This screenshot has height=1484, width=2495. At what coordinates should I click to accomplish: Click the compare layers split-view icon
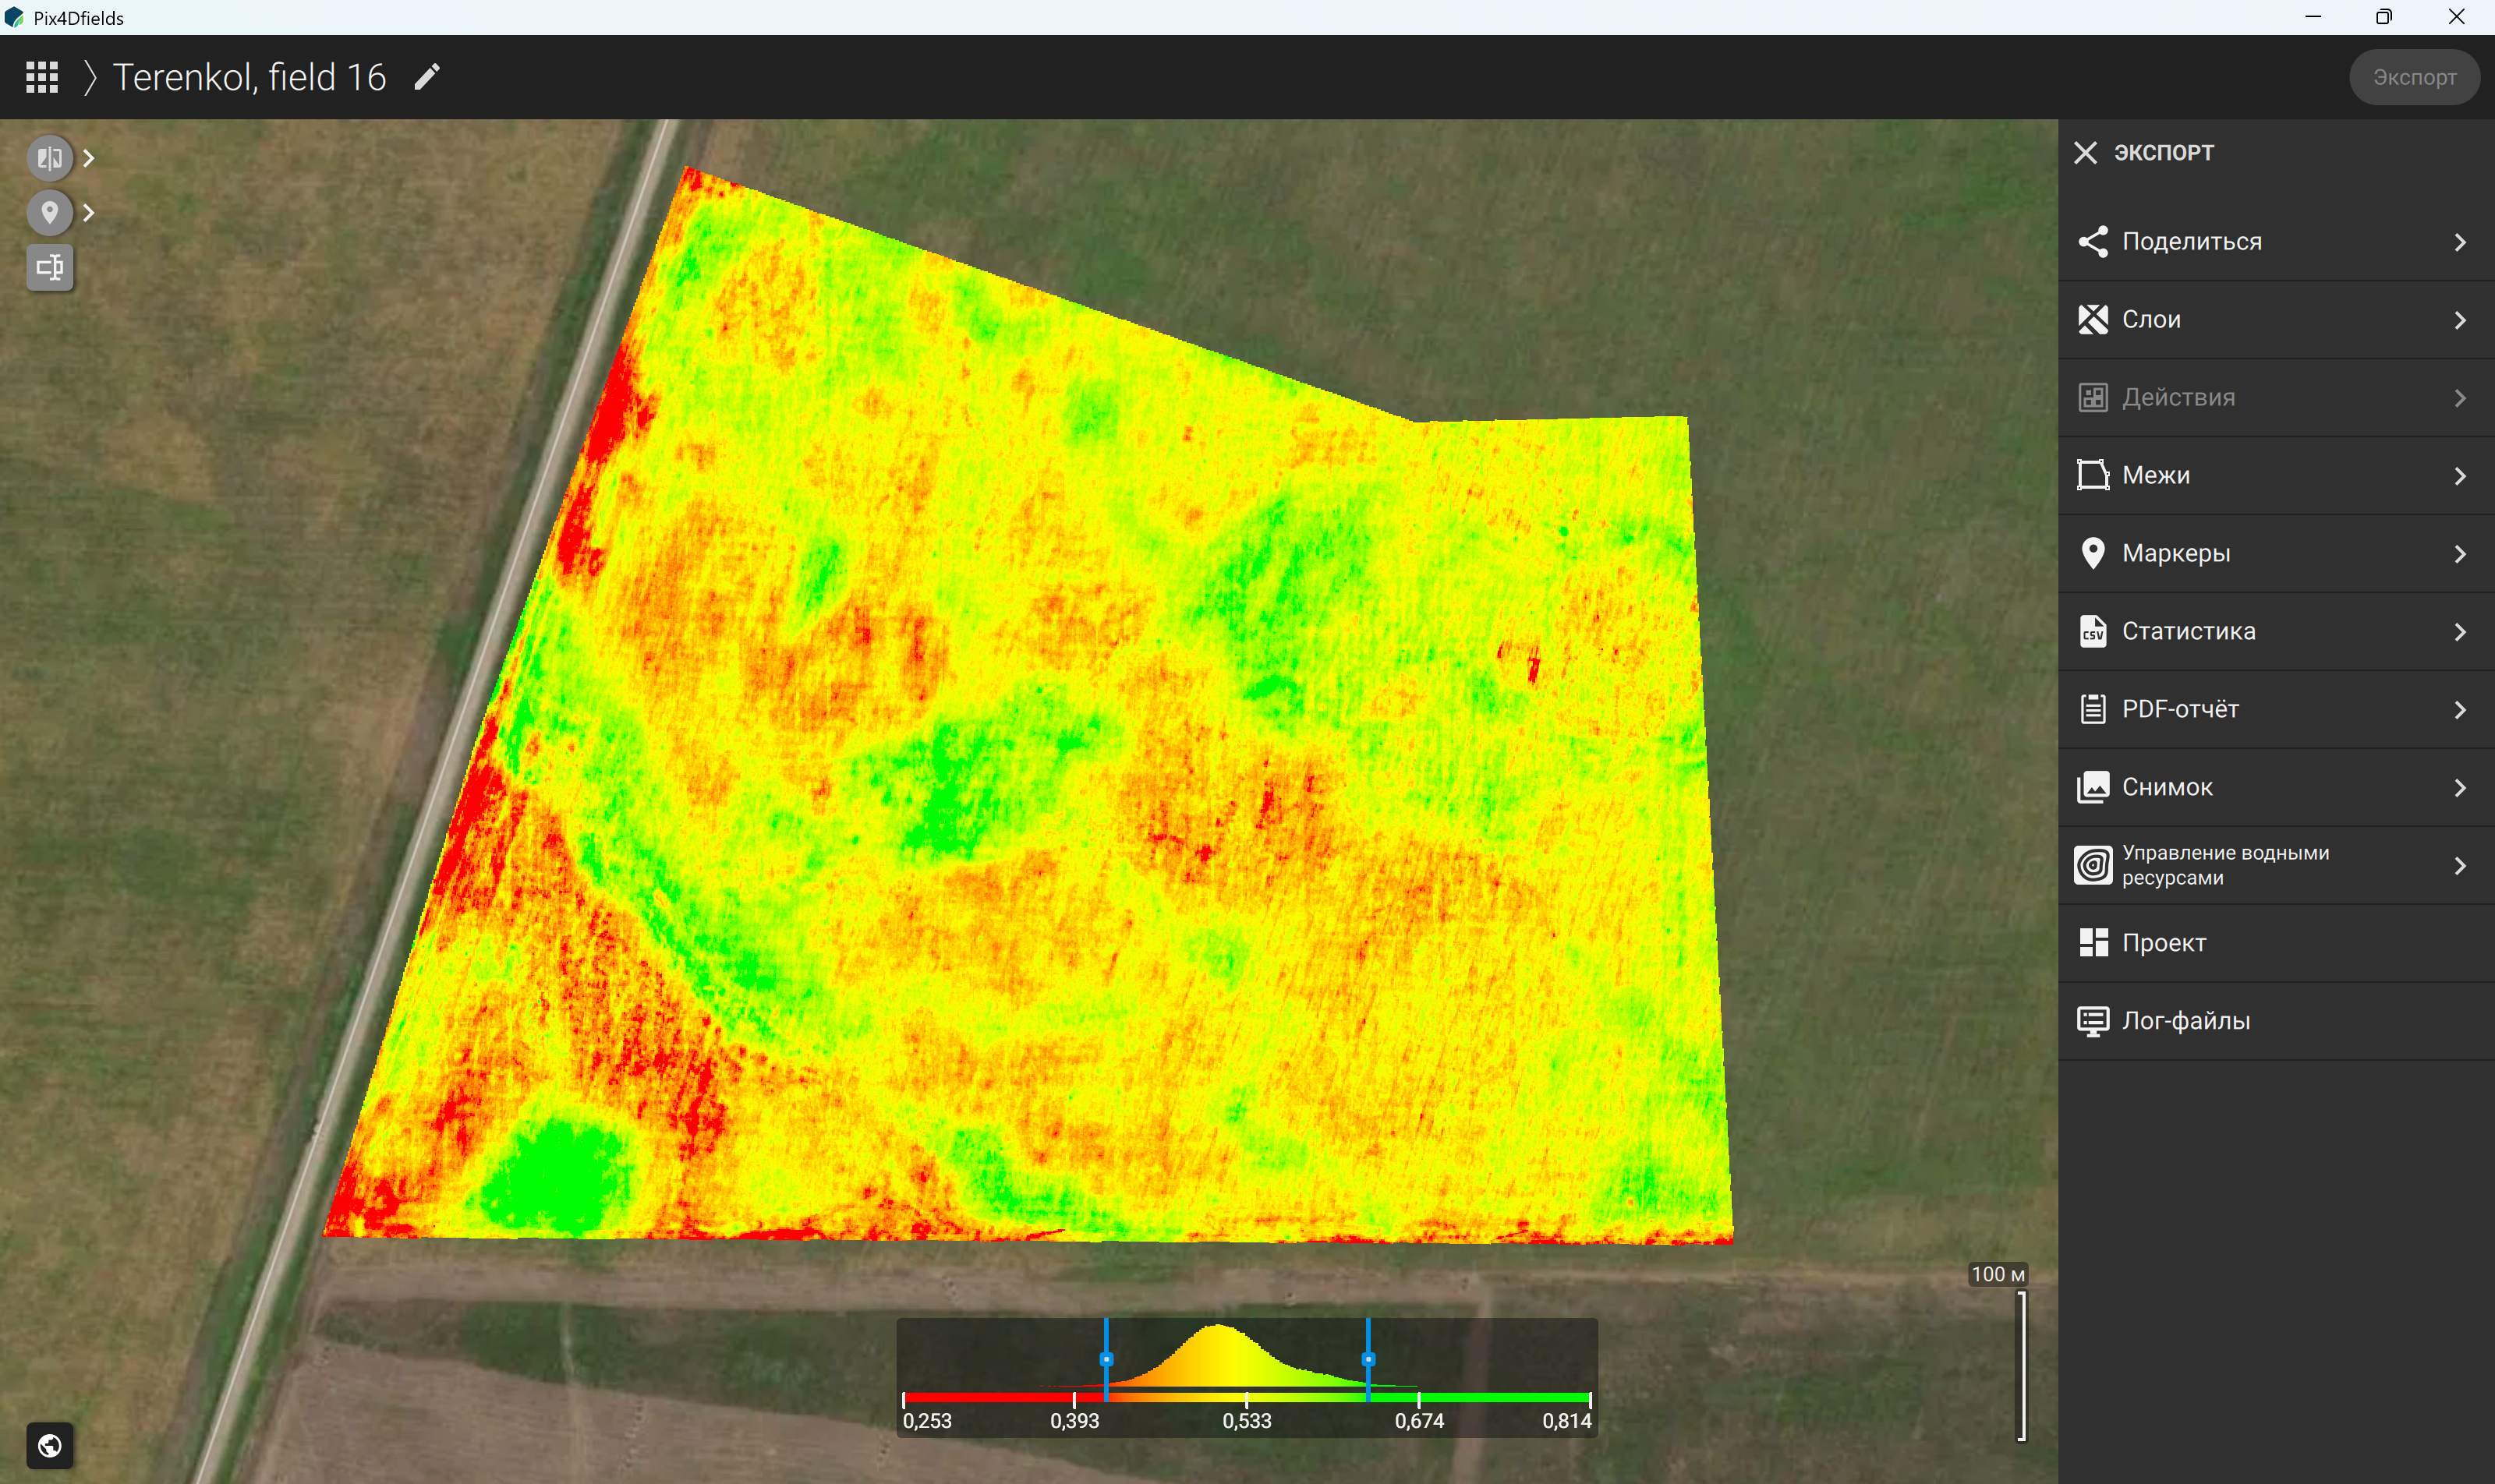coord(49,158)
